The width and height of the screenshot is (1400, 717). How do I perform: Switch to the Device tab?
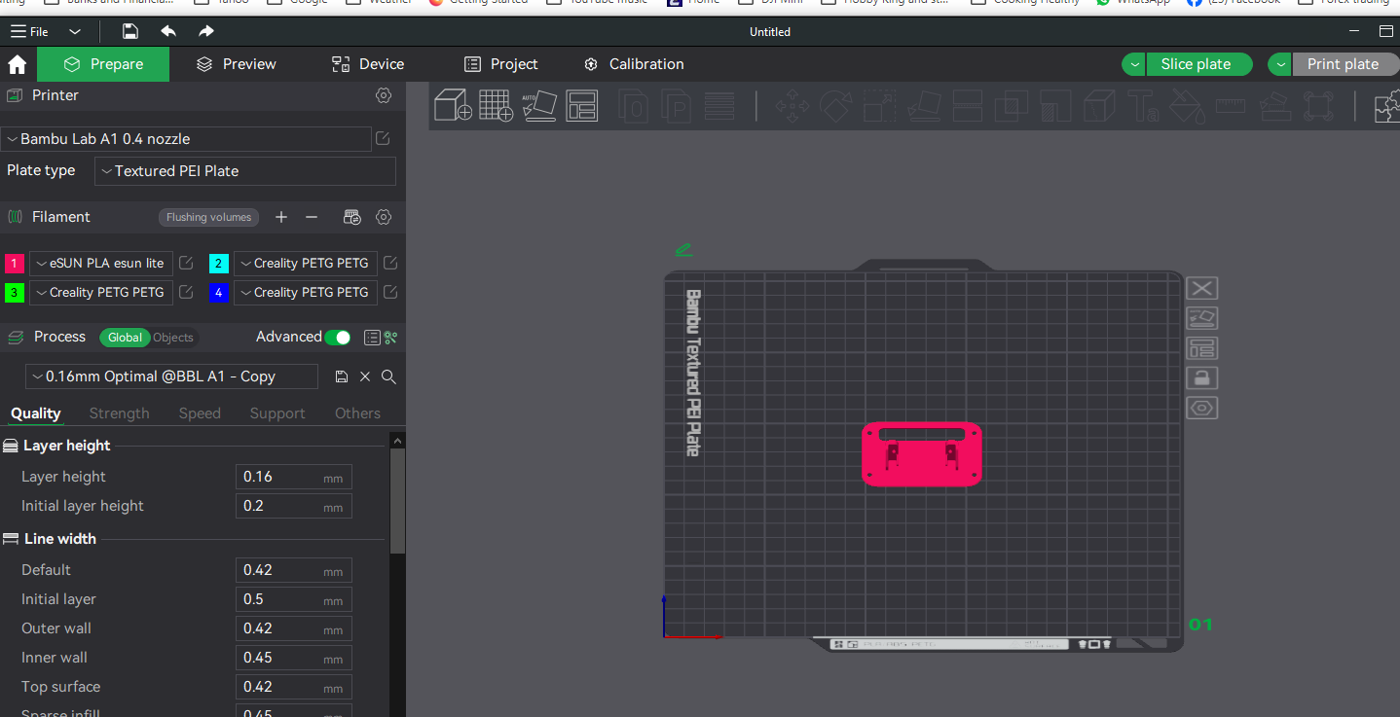(368, 64)
